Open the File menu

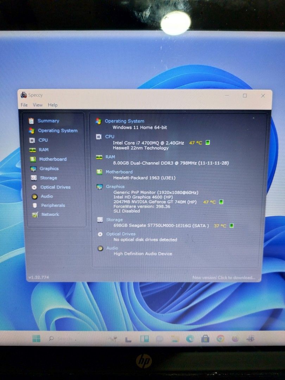(x=24, y=105)
